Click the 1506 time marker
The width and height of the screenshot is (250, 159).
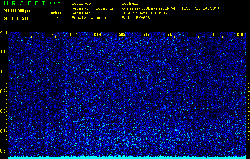145,35
